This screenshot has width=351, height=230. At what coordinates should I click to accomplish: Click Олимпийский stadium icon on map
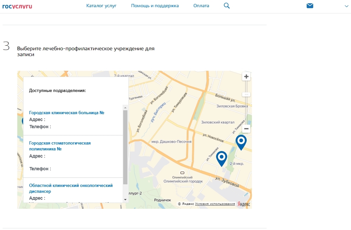click(x=183, y=173)
